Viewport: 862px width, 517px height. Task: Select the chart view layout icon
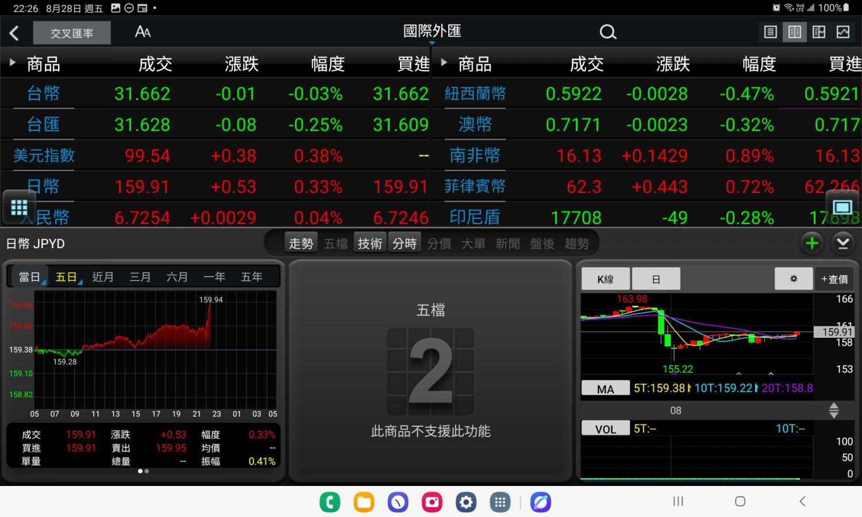[x=843, y=32]
